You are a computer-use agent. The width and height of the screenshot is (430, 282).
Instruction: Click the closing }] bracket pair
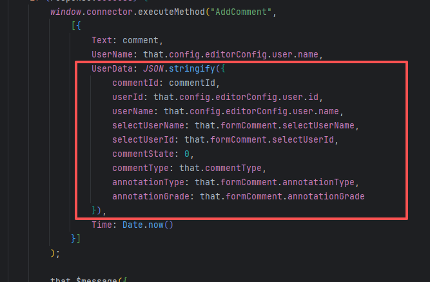pos(77,239)
